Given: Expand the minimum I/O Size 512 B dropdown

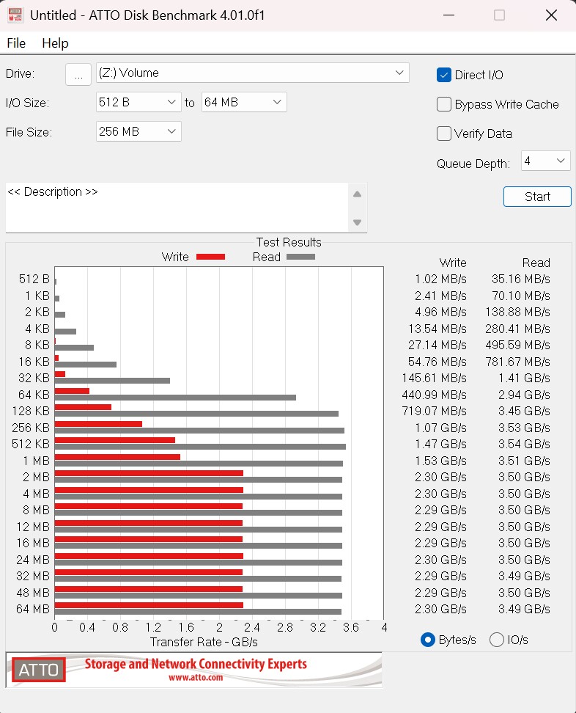Looking at the screenshot, I should [139, 102].
